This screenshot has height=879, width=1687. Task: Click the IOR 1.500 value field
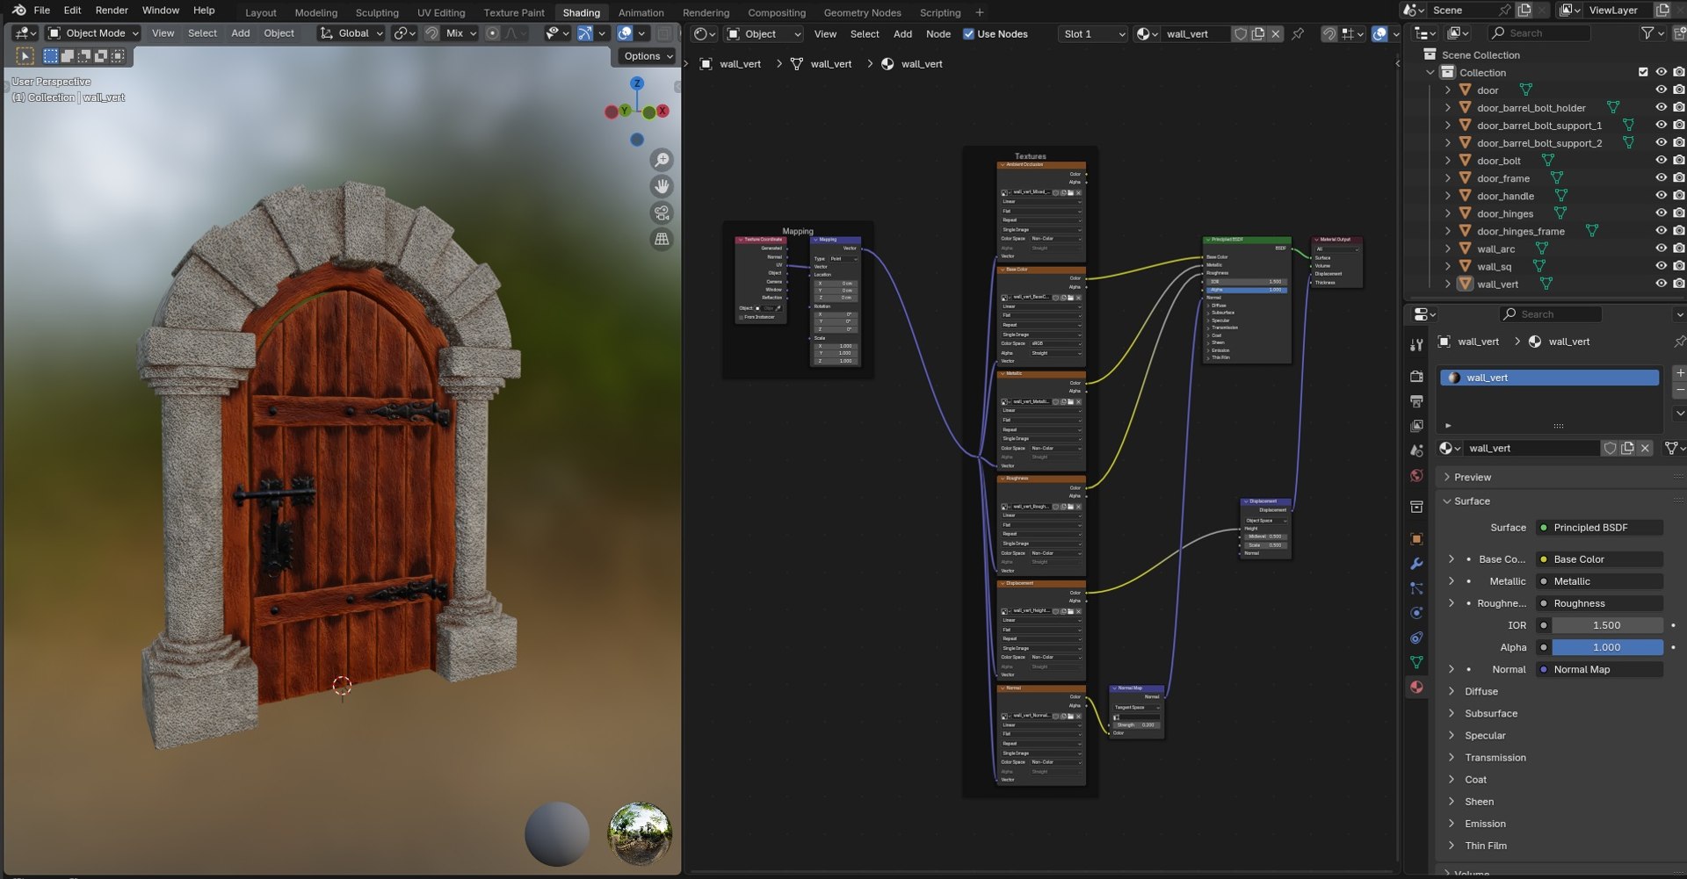click(x=1607, y=625)
